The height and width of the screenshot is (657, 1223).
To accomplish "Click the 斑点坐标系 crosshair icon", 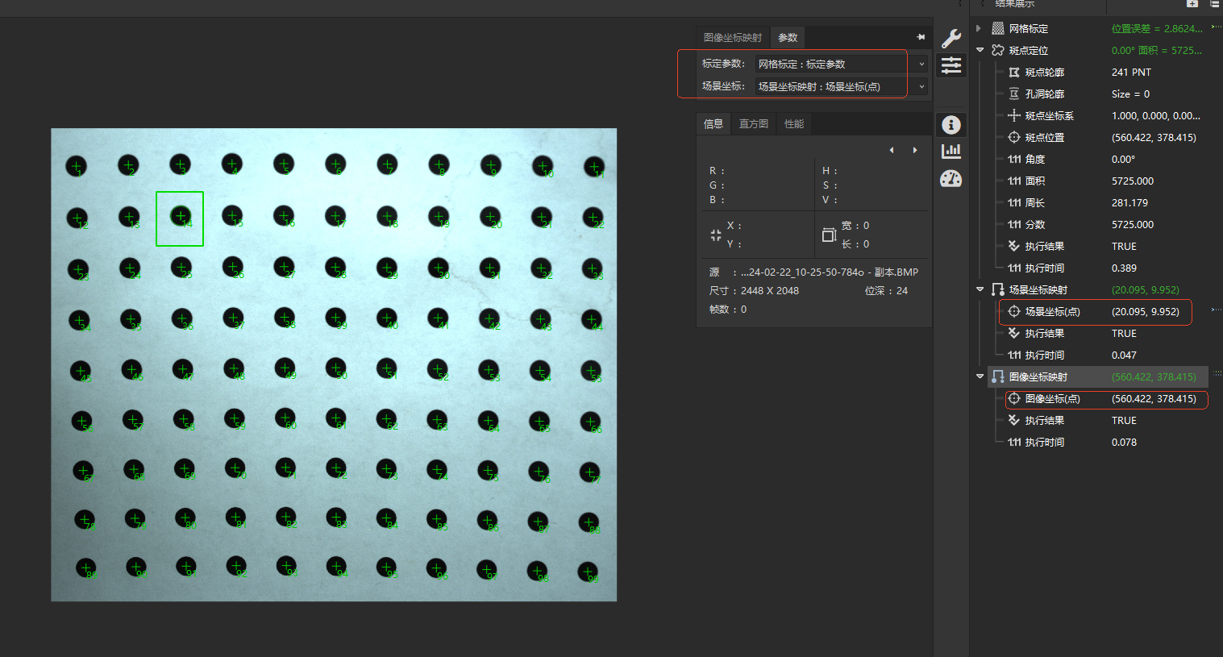I will click(1014, 115).
